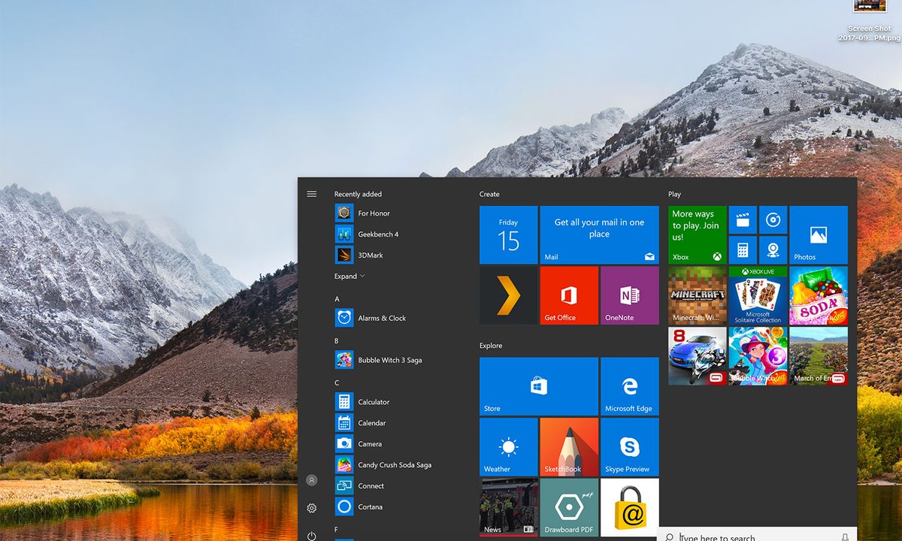Screen dimensions: 902x541
Task: Click the Photos tile
Action: pyautogui.click(x=819, y=235)
